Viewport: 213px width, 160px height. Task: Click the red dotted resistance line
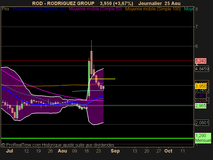tap(97, 61)
